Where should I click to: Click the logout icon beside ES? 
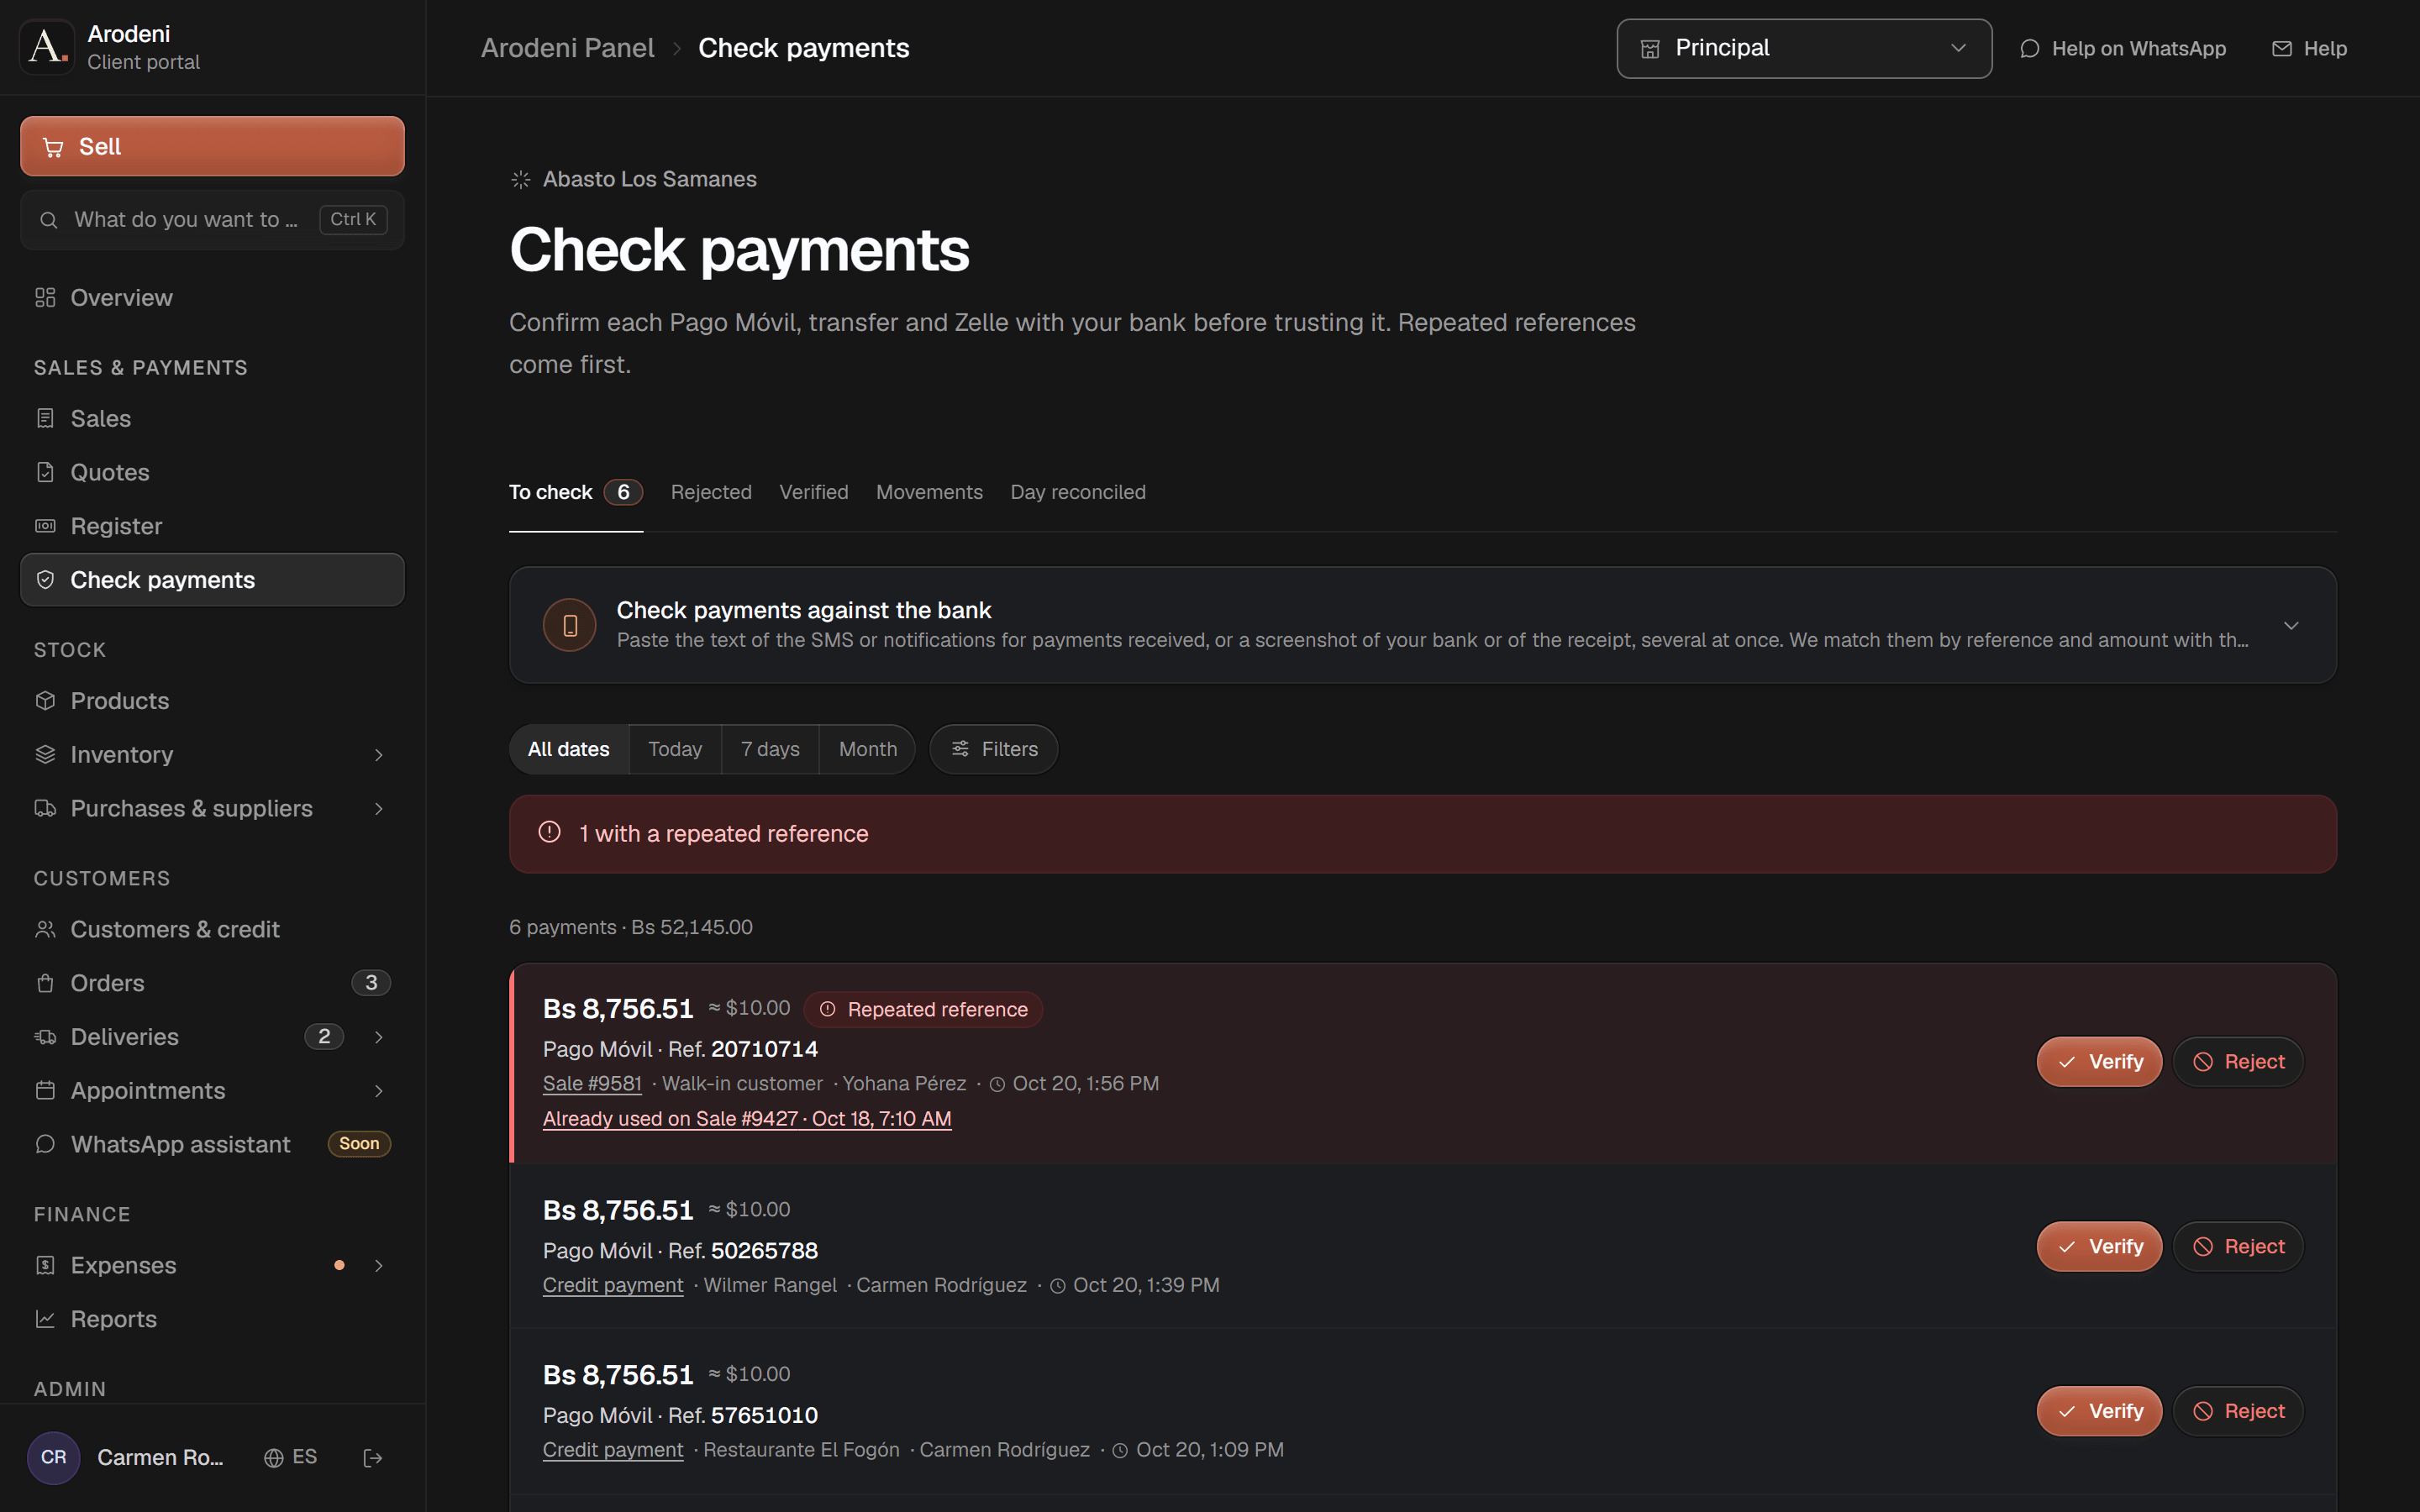pos(373,1458)
